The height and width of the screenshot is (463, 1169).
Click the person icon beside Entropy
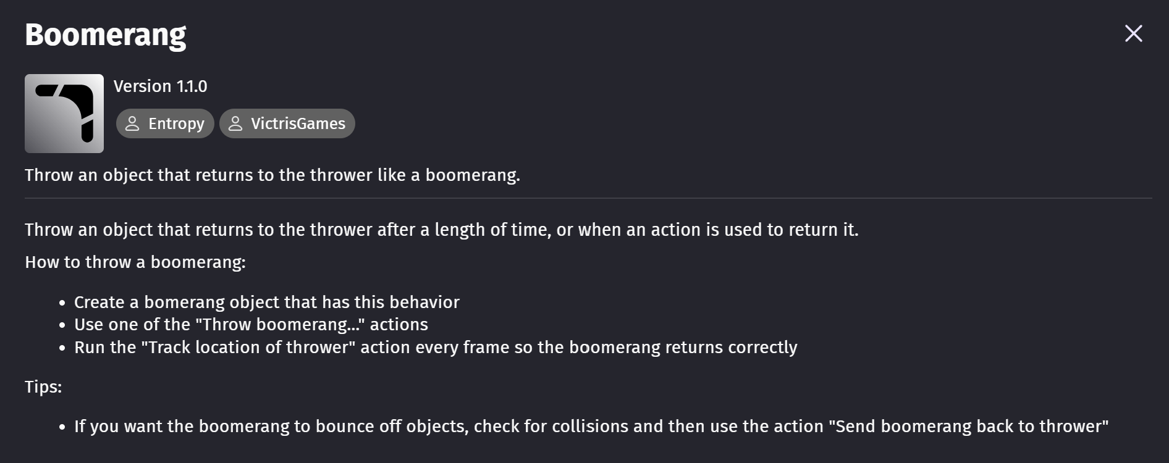click(132, 123)
